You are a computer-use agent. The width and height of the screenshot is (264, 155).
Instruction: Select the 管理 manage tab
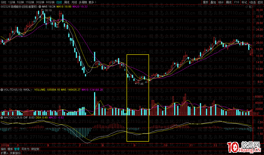pyautogui.click(x=17, y=149)
